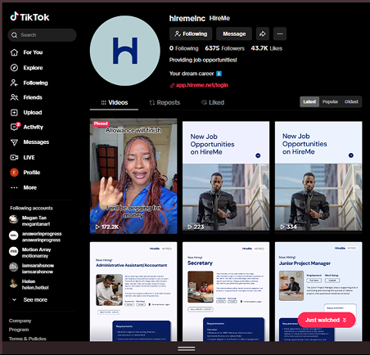Click the More three-dots sidebar icon

click(x=14, y=187)
